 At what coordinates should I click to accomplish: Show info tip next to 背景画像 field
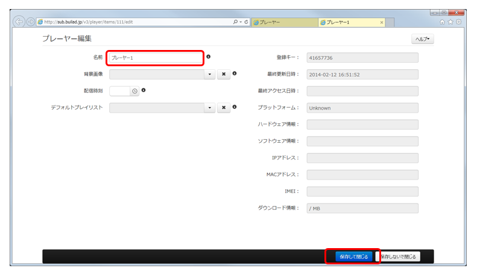click(235, 73)
